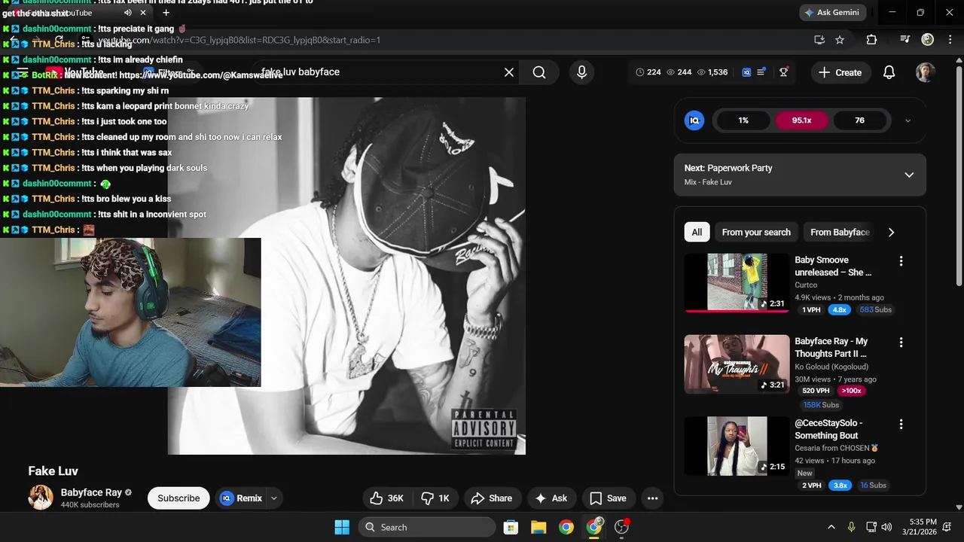Image resolution: width=964 pixels, height=542 pixels.
Task: Click the 95.1x score pill
Action: coord(801,120)
